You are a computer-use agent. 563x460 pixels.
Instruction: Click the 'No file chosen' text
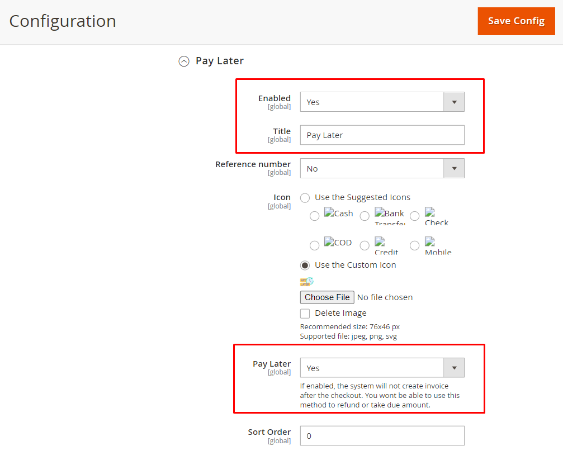[385, 297]
